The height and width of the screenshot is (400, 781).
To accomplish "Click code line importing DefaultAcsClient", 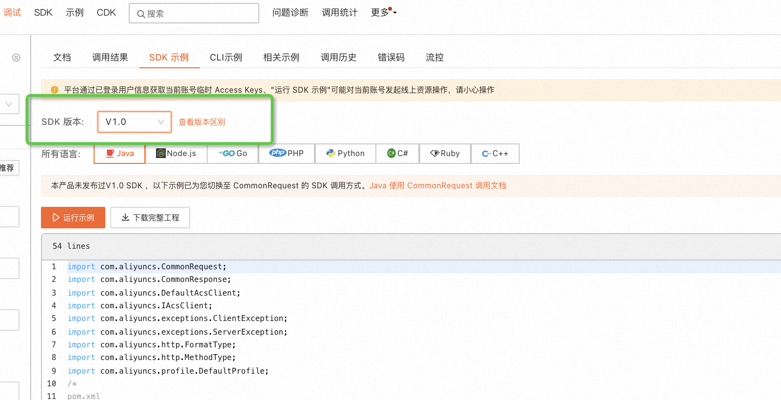I will (154, 293).
